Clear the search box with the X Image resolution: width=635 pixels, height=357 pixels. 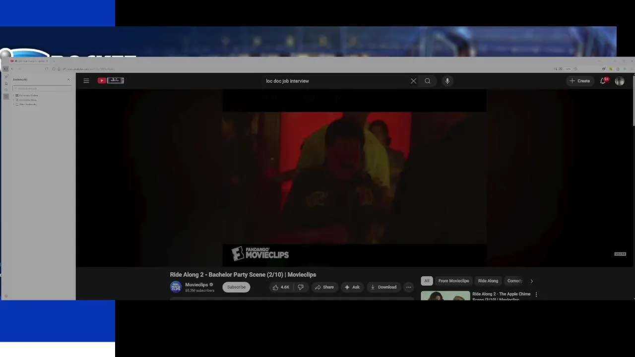(x=413, y=81)
